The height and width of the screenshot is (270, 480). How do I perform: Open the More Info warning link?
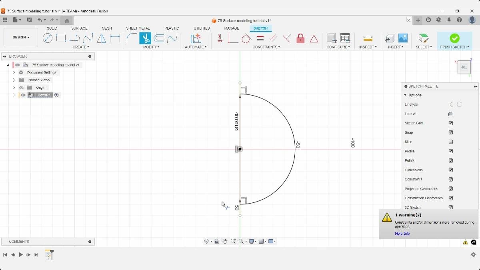pyautogui.click(x=402, y=234)
